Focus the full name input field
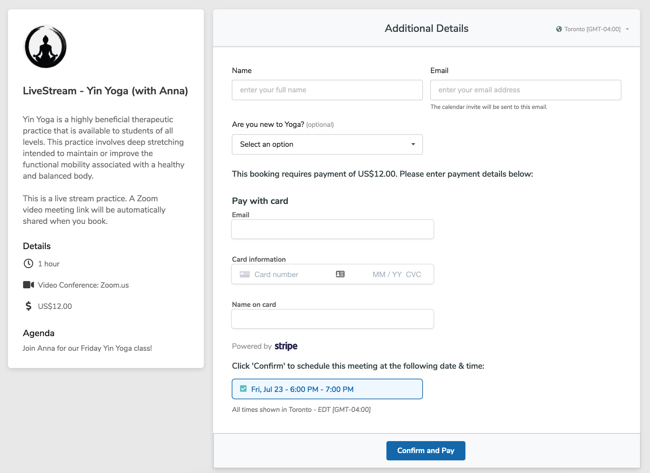The width and height of the screenshot is (650, 473). [327, 90]
